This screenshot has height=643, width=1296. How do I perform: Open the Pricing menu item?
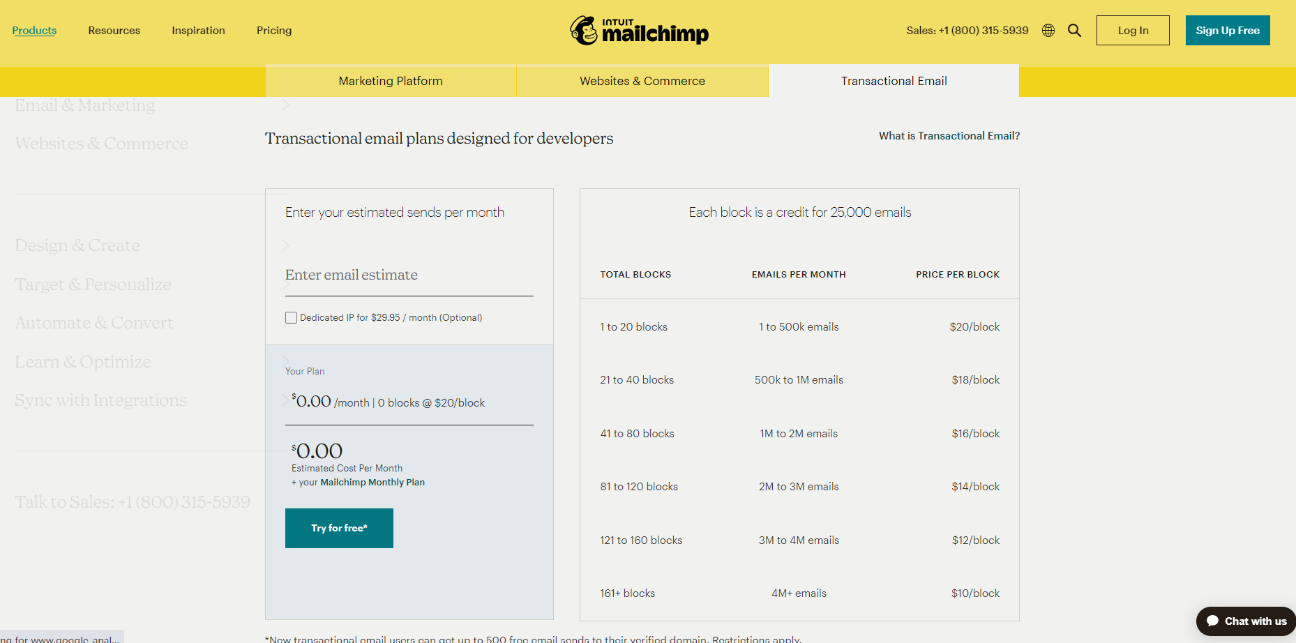click(273, 30)
